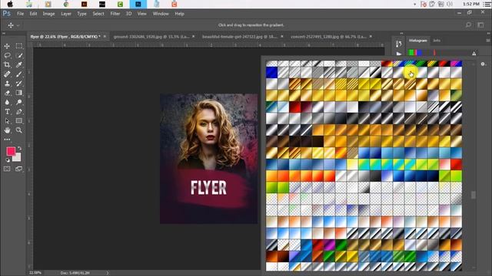Select the Eyedropper tool
492x276 pixels.
coord(18,64)
